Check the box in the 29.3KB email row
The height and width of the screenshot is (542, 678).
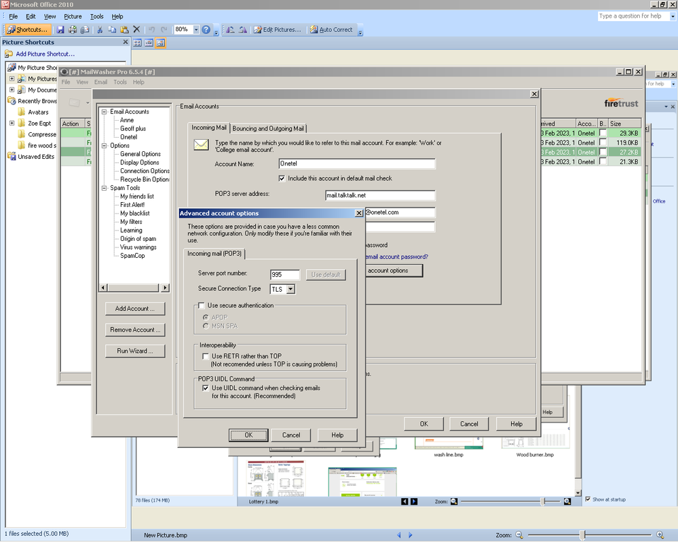[603, 133]
